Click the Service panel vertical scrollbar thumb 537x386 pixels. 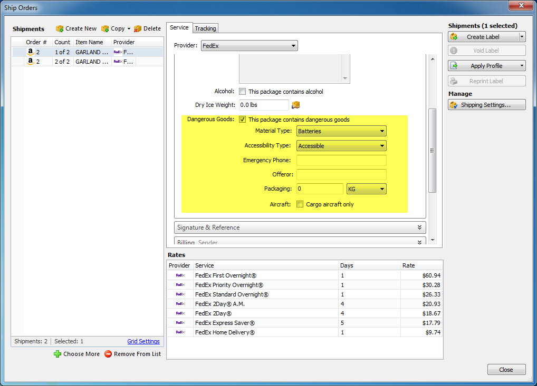coord(433,150)
